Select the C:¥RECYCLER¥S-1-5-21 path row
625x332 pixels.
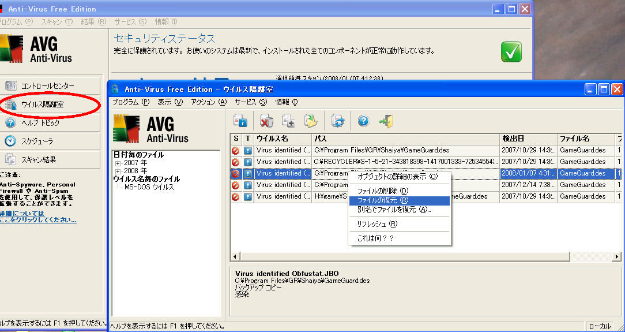[426, 162]
